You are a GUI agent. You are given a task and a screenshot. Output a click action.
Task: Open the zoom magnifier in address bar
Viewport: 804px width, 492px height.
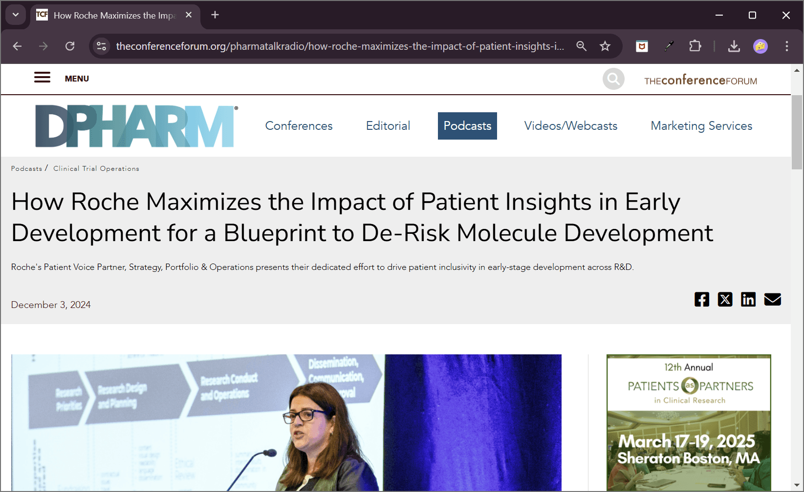click(x=581, y=46)
